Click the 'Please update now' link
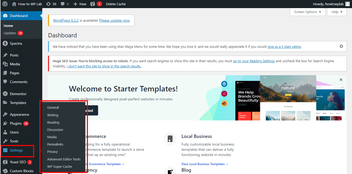Image resolution: width=352 pixels, height=174 pixels. 114,20
